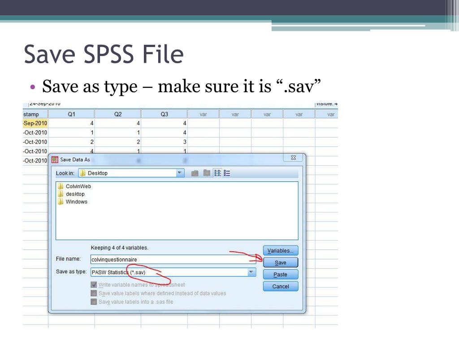
Task: Open the Look in location dropdown
Action: point(179,173)
